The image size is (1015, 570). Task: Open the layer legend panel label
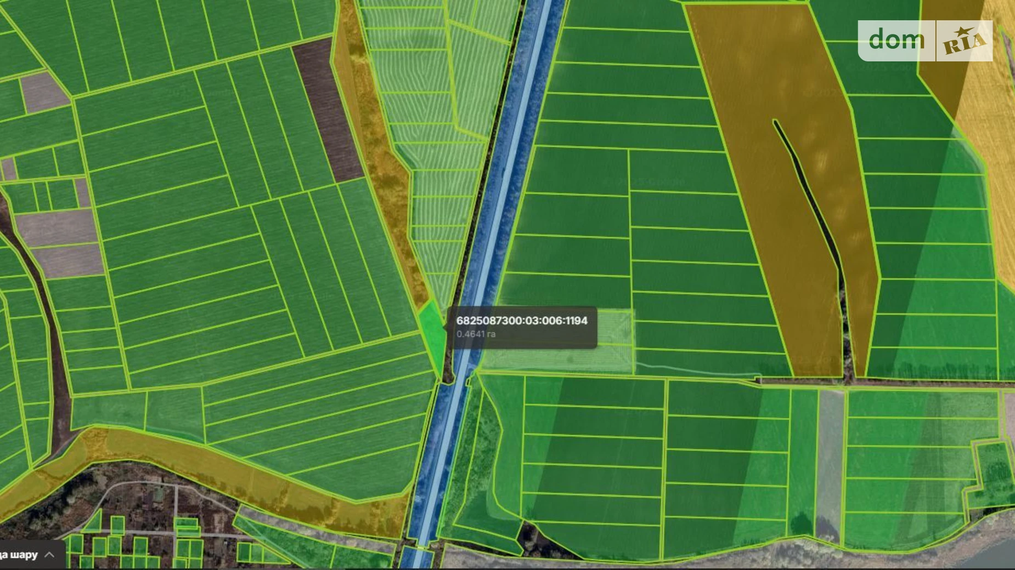19,555
